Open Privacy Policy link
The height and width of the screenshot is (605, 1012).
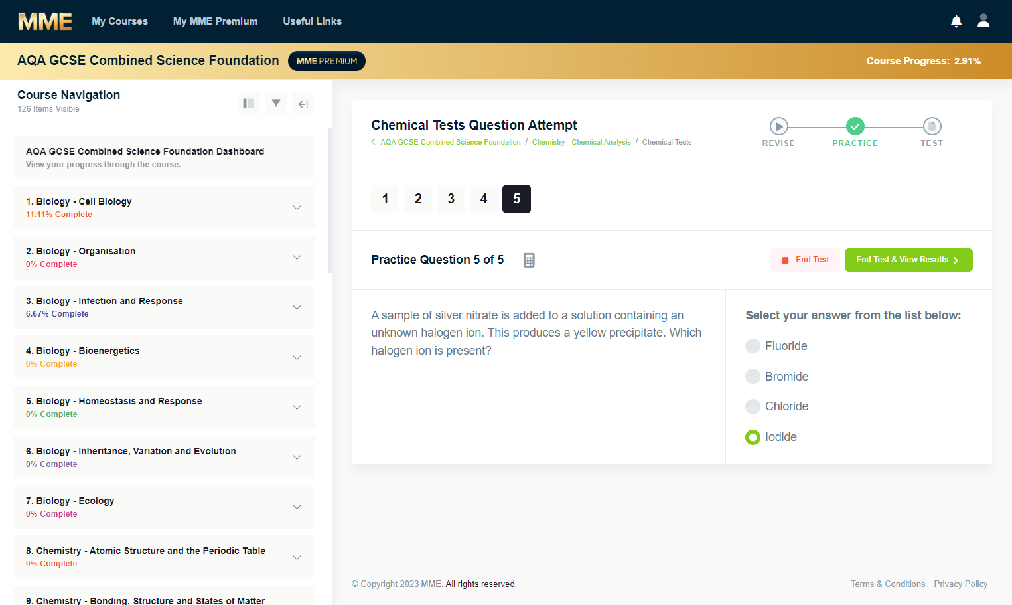[961, 584]
